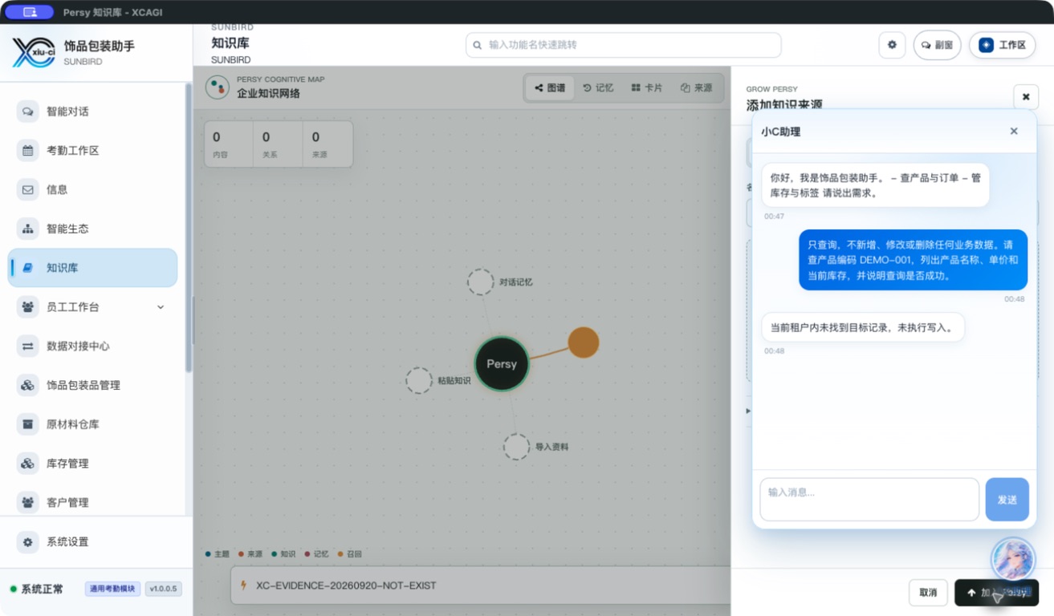
Task: Focus the 输入功能名快速跳转 search box
Action: click(x=624, y=45)
